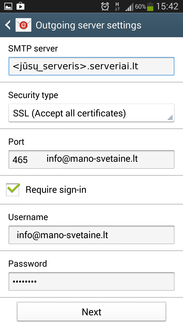Tap the Email app envelope icon
The width and height of the screenshot is (183, 326).
(23, 25)
